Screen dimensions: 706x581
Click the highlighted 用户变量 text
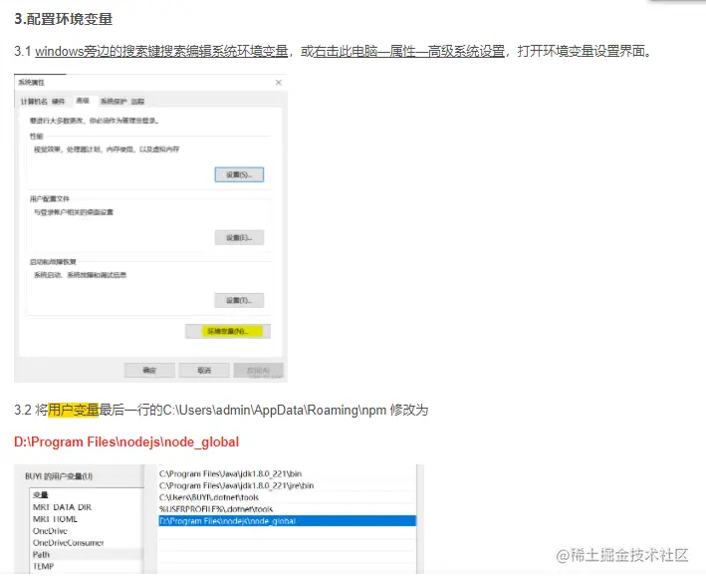pos(73,410)
